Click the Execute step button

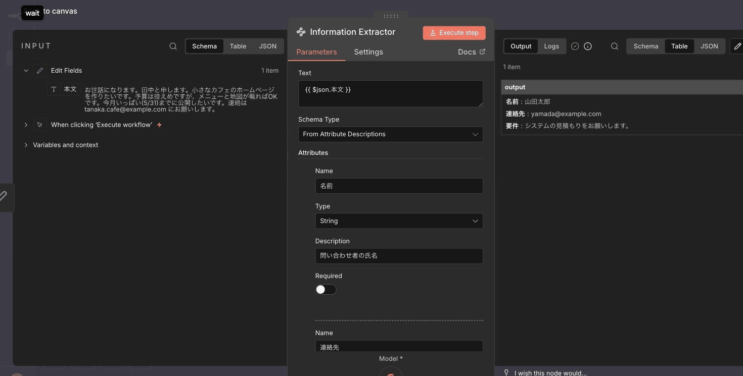(454, 33)
